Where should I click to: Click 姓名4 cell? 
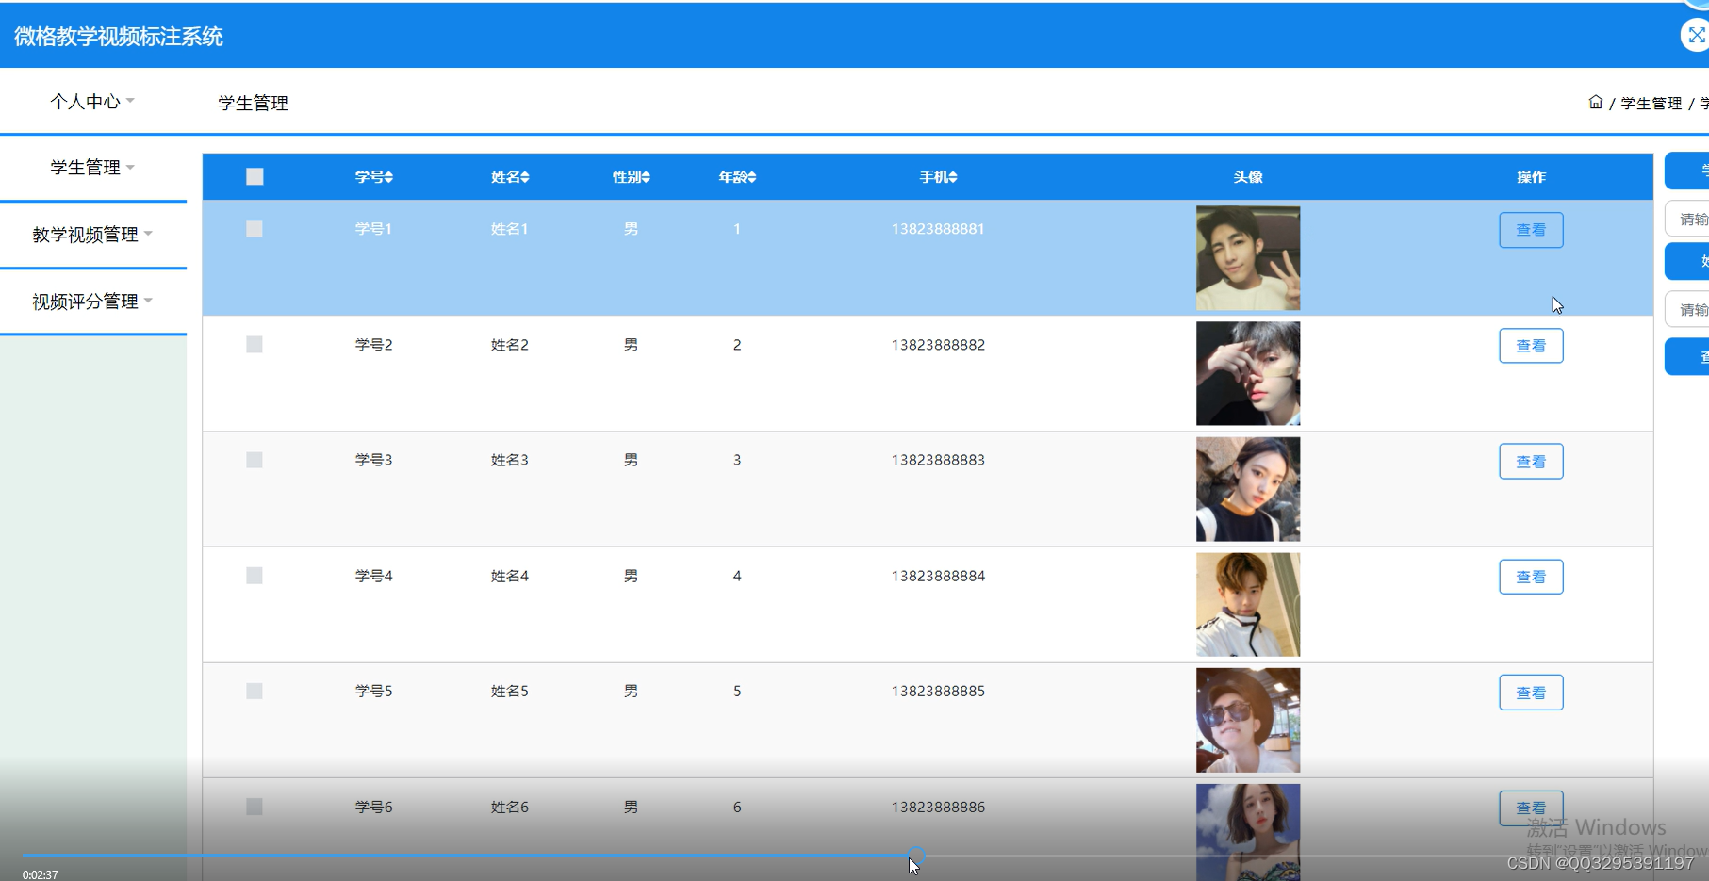click(x=509, y=576)
